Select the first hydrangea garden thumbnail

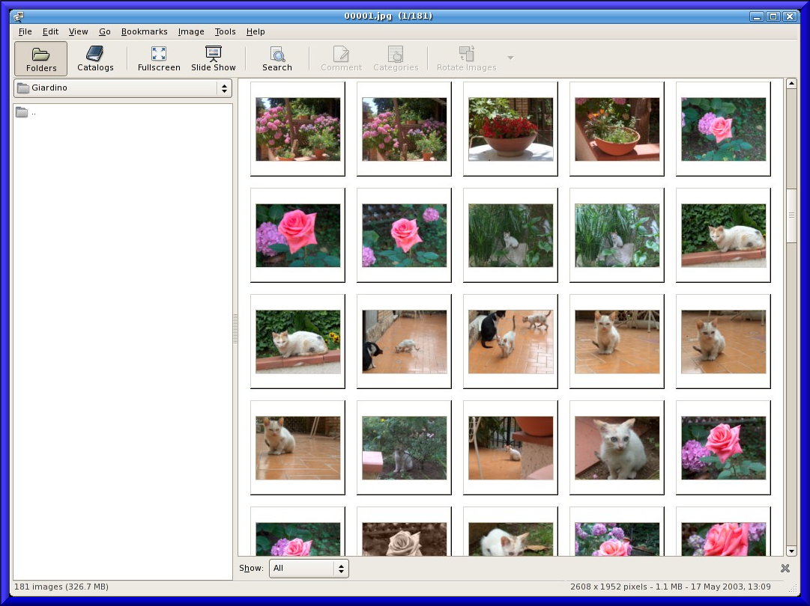(297, 129)
